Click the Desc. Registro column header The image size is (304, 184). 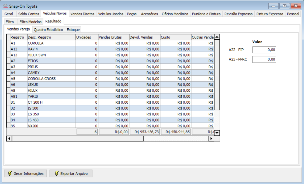click(x=51, y=37)
